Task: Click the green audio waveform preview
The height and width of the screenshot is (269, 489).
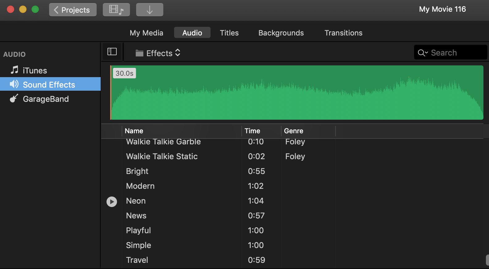Action: [x=296, y=93]
